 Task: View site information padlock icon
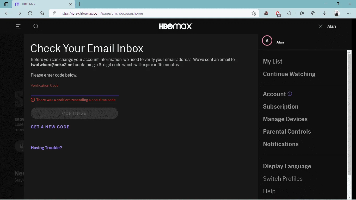click(54, 13)
